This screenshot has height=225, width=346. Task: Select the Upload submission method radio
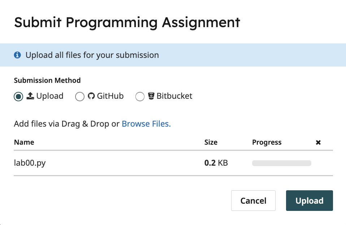18,96
